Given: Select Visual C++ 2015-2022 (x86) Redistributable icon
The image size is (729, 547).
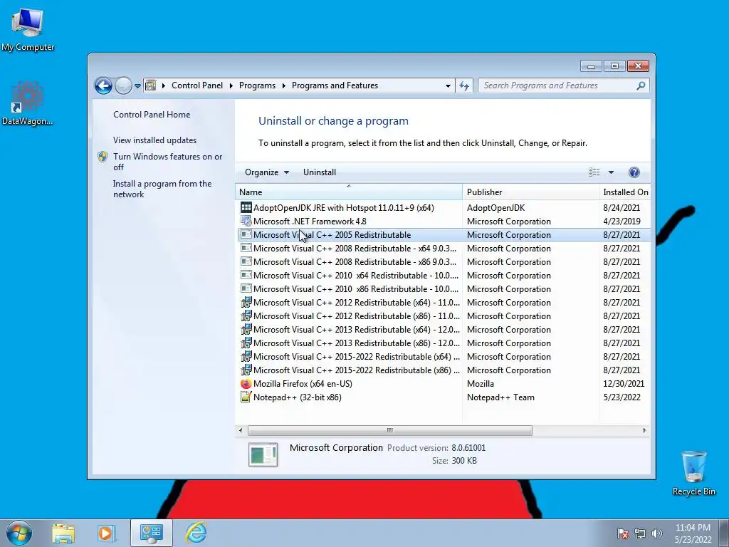Looking at the screenshot, I should tap(246, 370).
